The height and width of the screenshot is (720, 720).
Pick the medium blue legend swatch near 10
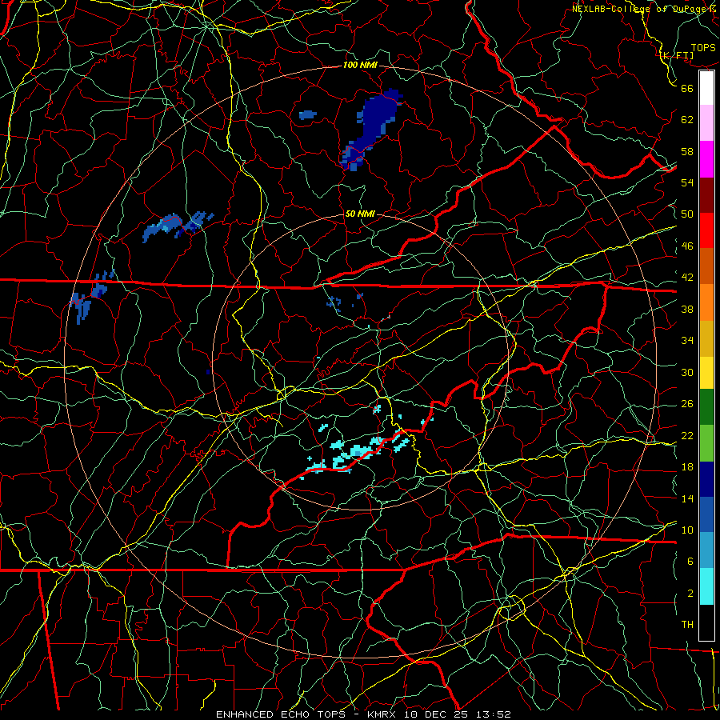(706, 515)
